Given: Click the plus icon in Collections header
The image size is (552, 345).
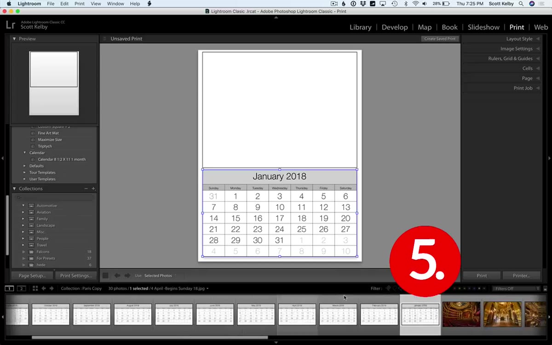Looking at the screenshot, I should [93, 189].
